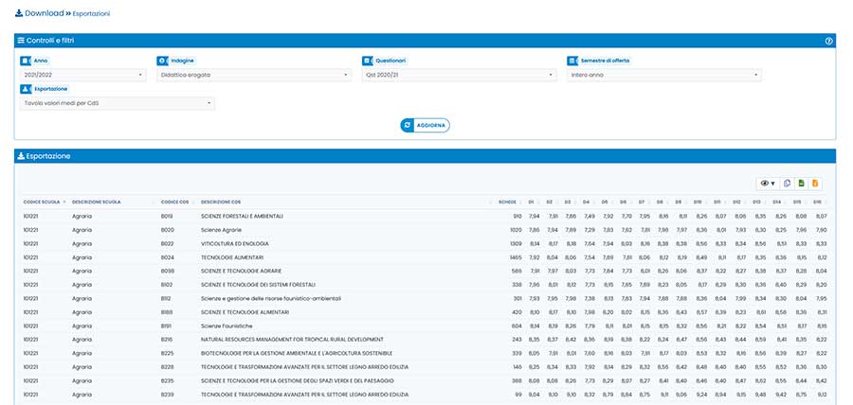This screenshot has height=405, width=853.
Task: Click the Indagine filter icon
Action: [162, 61]
